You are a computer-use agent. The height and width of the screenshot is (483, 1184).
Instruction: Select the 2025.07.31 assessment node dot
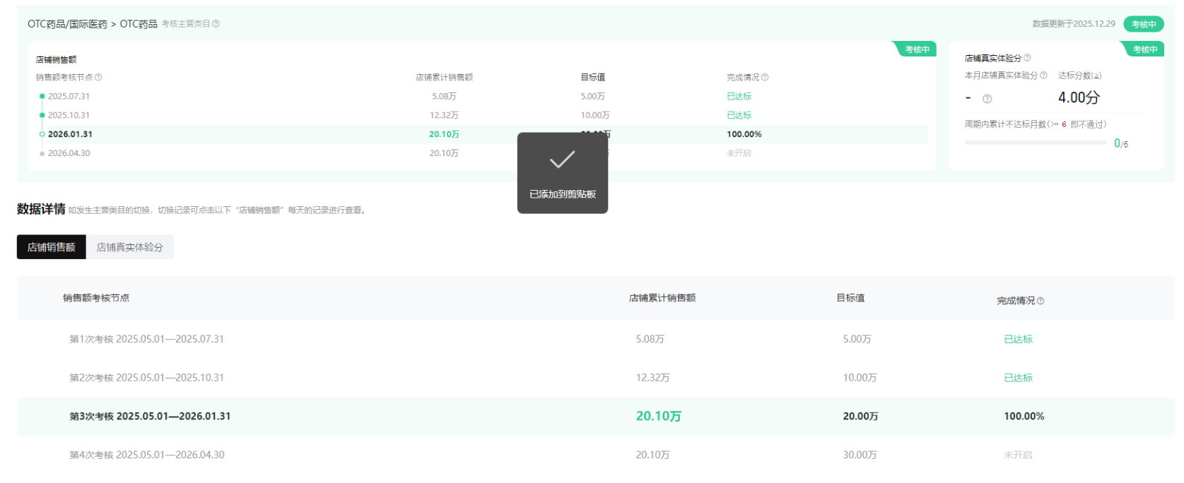42,97
